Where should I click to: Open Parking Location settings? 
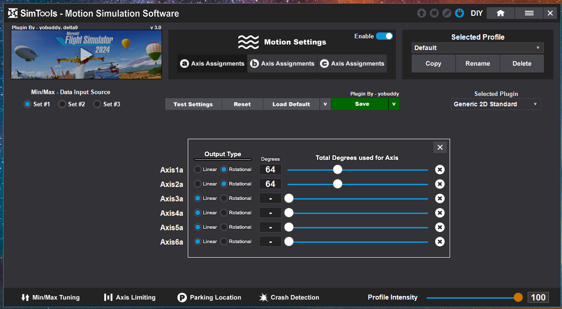click(x=209, y=297)
